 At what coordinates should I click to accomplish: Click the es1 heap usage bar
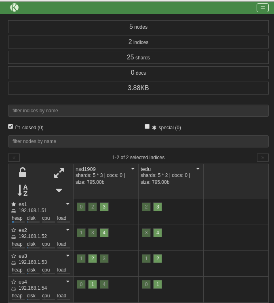click(18, 222)
